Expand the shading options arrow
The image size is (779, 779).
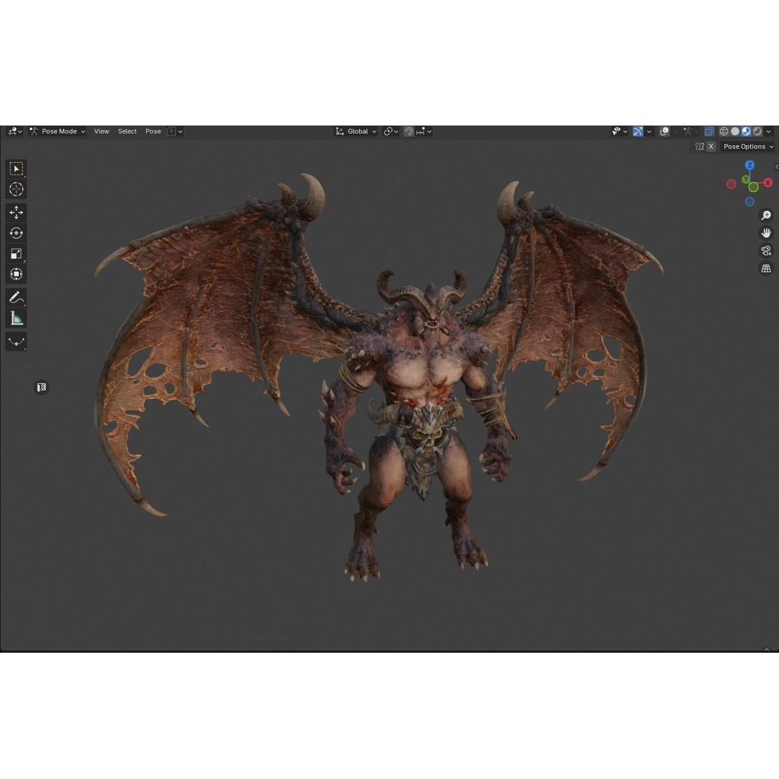[x=769, y=131]
